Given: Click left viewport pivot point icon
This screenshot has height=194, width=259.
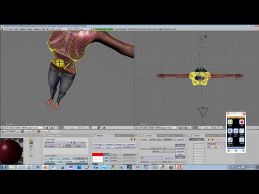Looking at the screenshot, I should tap(52, 128).
